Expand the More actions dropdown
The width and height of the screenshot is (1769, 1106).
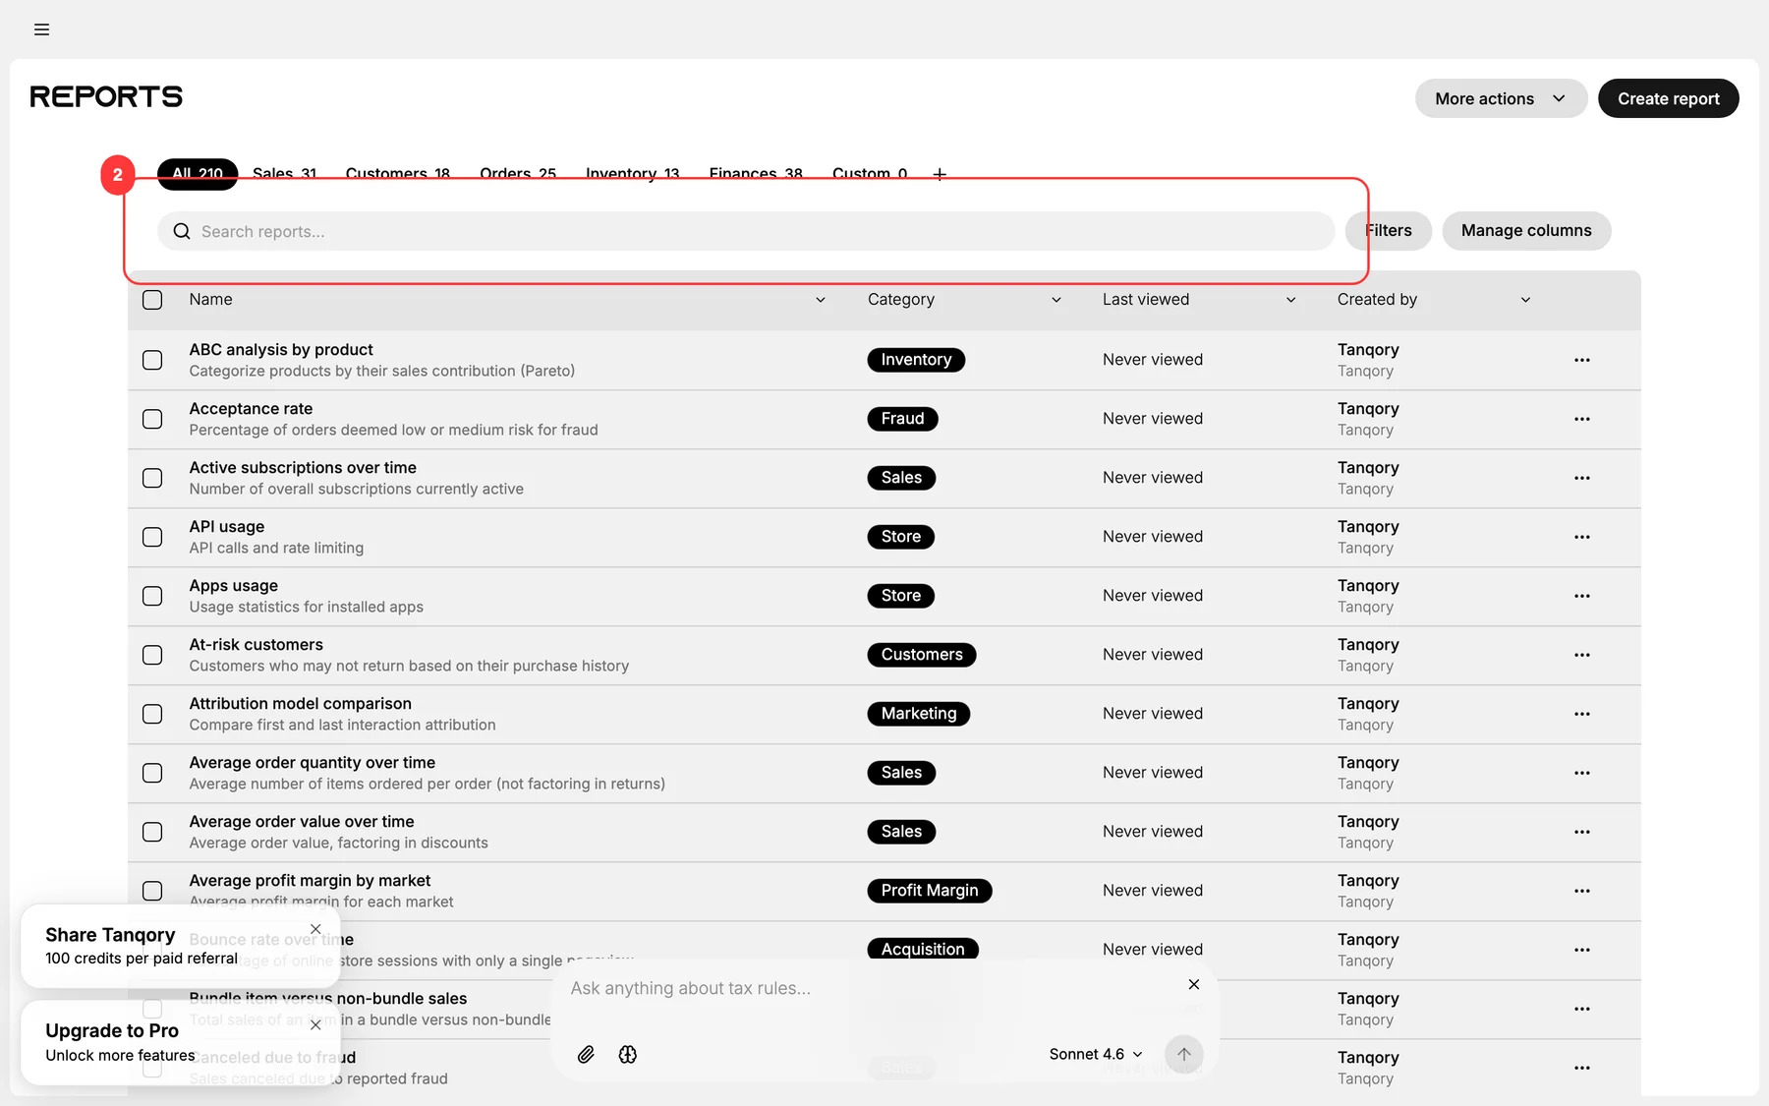pos(1501,98)
